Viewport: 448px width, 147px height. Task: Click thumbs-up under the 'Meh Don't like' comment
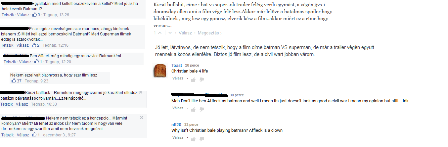click(x=193, y=109)
